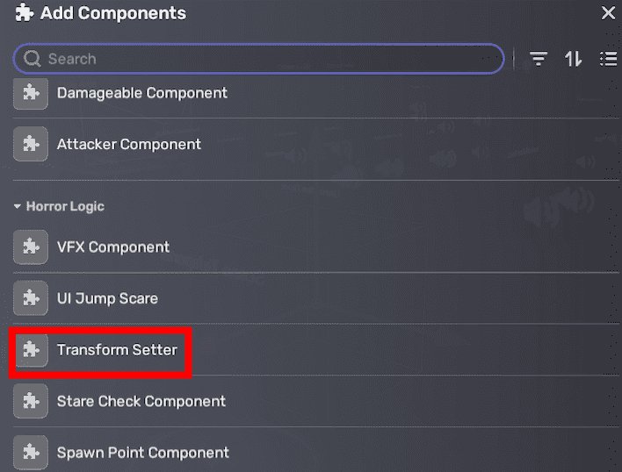Close the Add Components panel
The width and height of the screenshot is (622, 472).
(608, 13)
